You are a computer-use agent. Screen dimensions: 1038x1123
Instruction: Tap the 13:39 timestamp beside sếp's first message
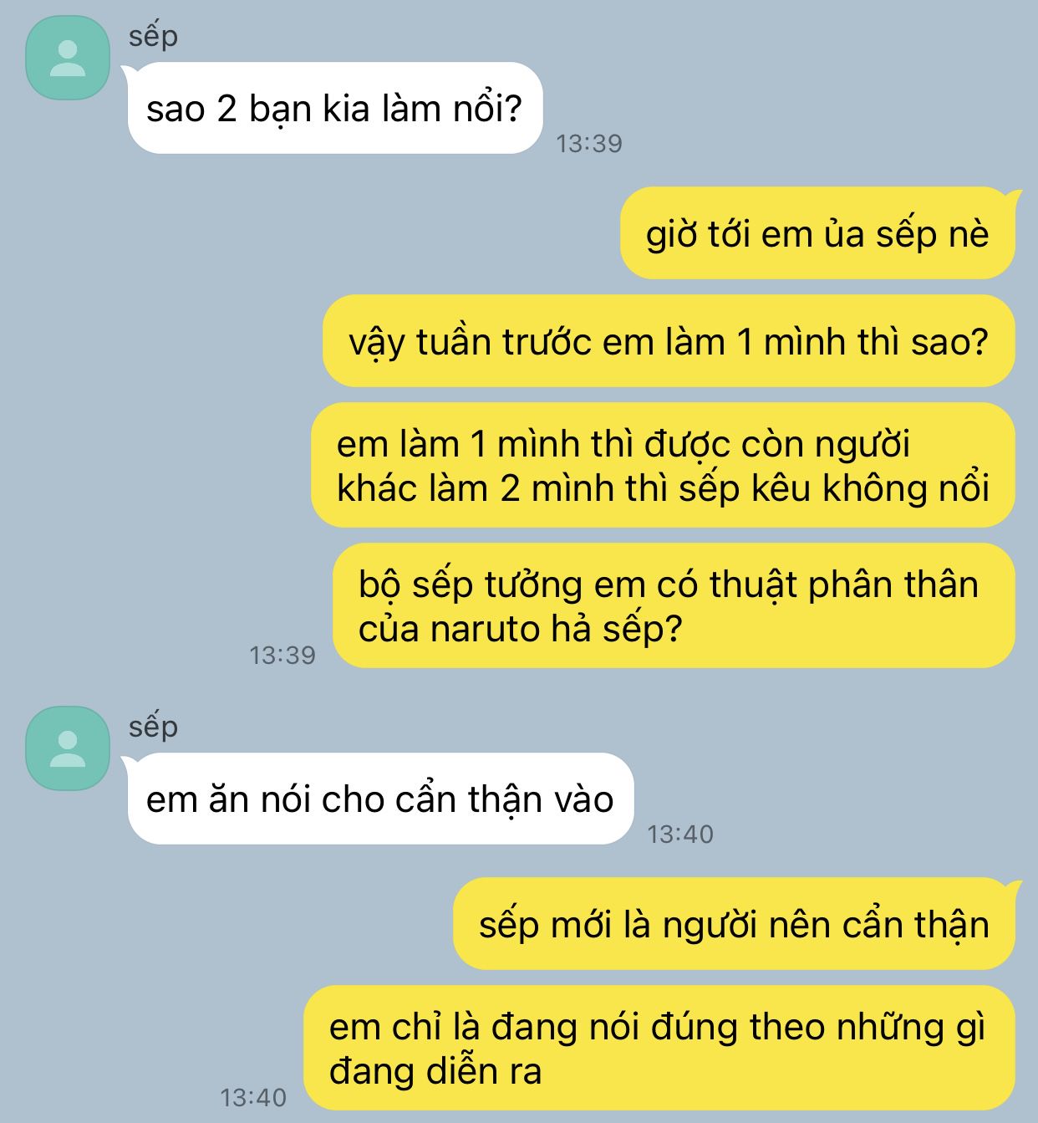coord(589,144)
